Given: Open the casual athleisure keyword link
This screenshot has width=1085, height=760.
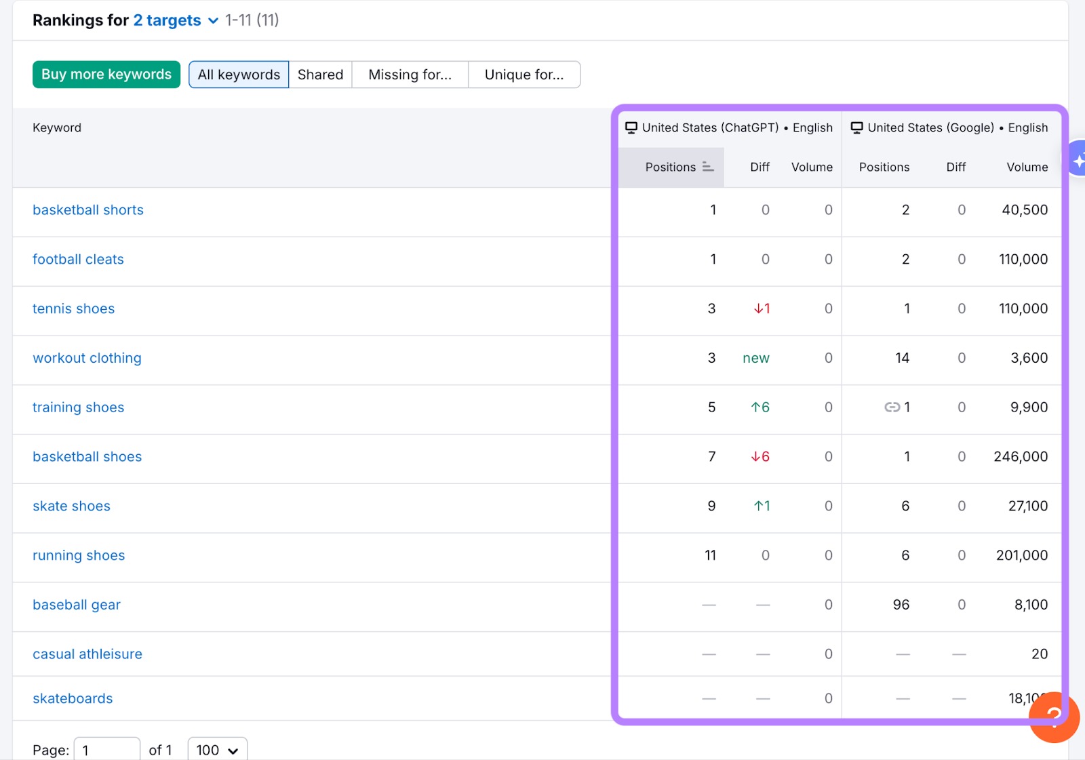Looking at the screenshot, I should [87, 654].
